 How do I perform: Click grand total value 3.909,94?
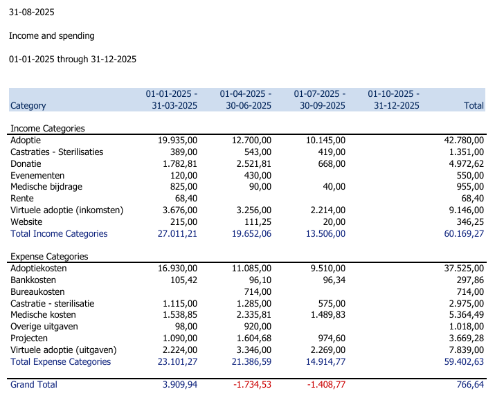click(180, 384)
